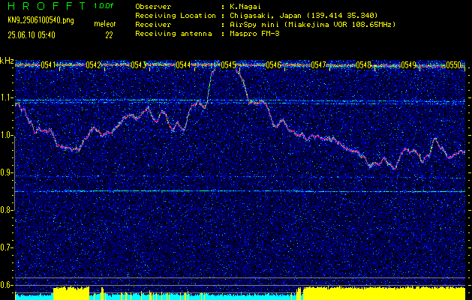Click the 0.9 frequency axis label
Screen dimensions: 472x300
click(6, 172)
